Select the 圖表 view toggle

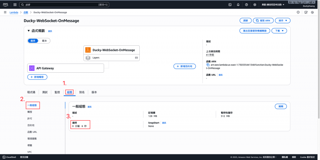click(32, 41)
